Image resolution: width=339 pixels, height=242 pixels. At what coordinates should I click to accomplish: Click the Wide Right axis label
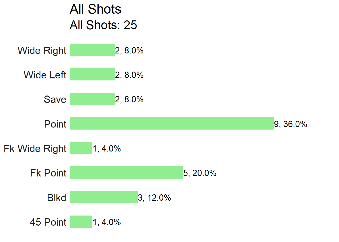(x=42, y=51)
